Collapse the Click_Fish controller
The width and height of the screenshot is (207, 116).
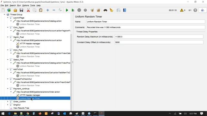coord(8,50)
